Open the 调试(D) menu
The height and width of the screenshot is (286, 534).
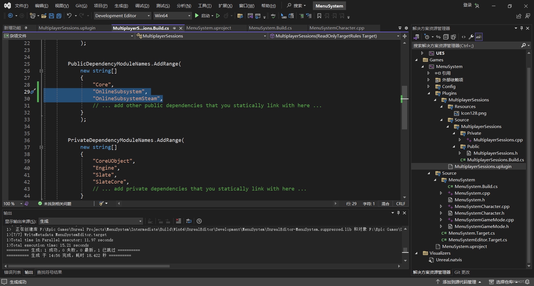[142, 6]
